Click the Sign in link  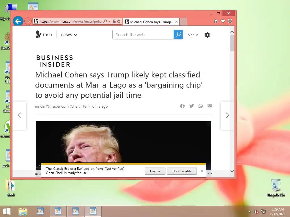(x=193, y=35)
